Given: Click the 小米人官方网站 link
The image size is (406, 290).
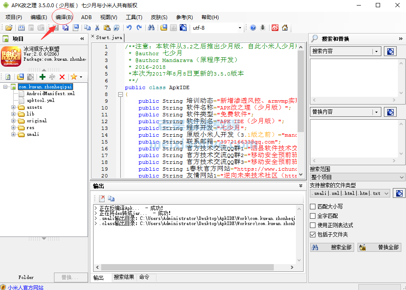Looking at the screenshot, I should coord(25,287).
